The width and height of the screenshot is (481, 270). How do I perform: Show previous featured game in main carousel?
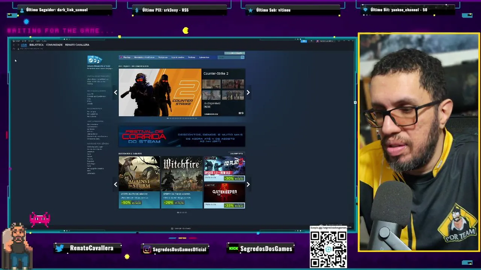coord(115,92)
